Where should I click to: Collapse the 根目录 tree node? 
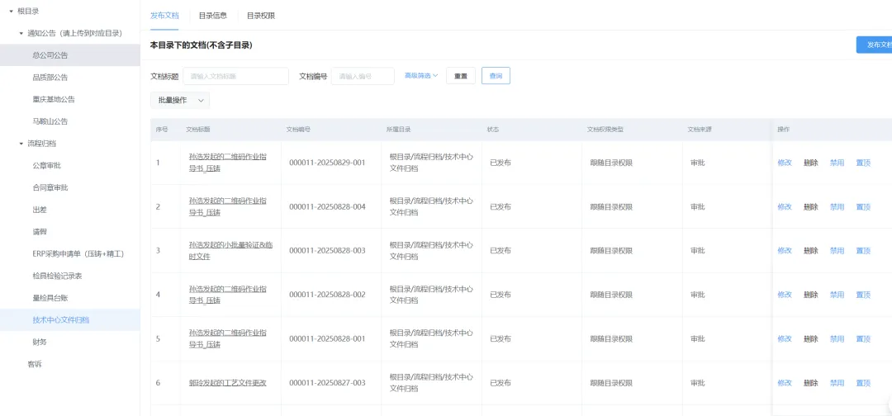[x=11, y=12]
